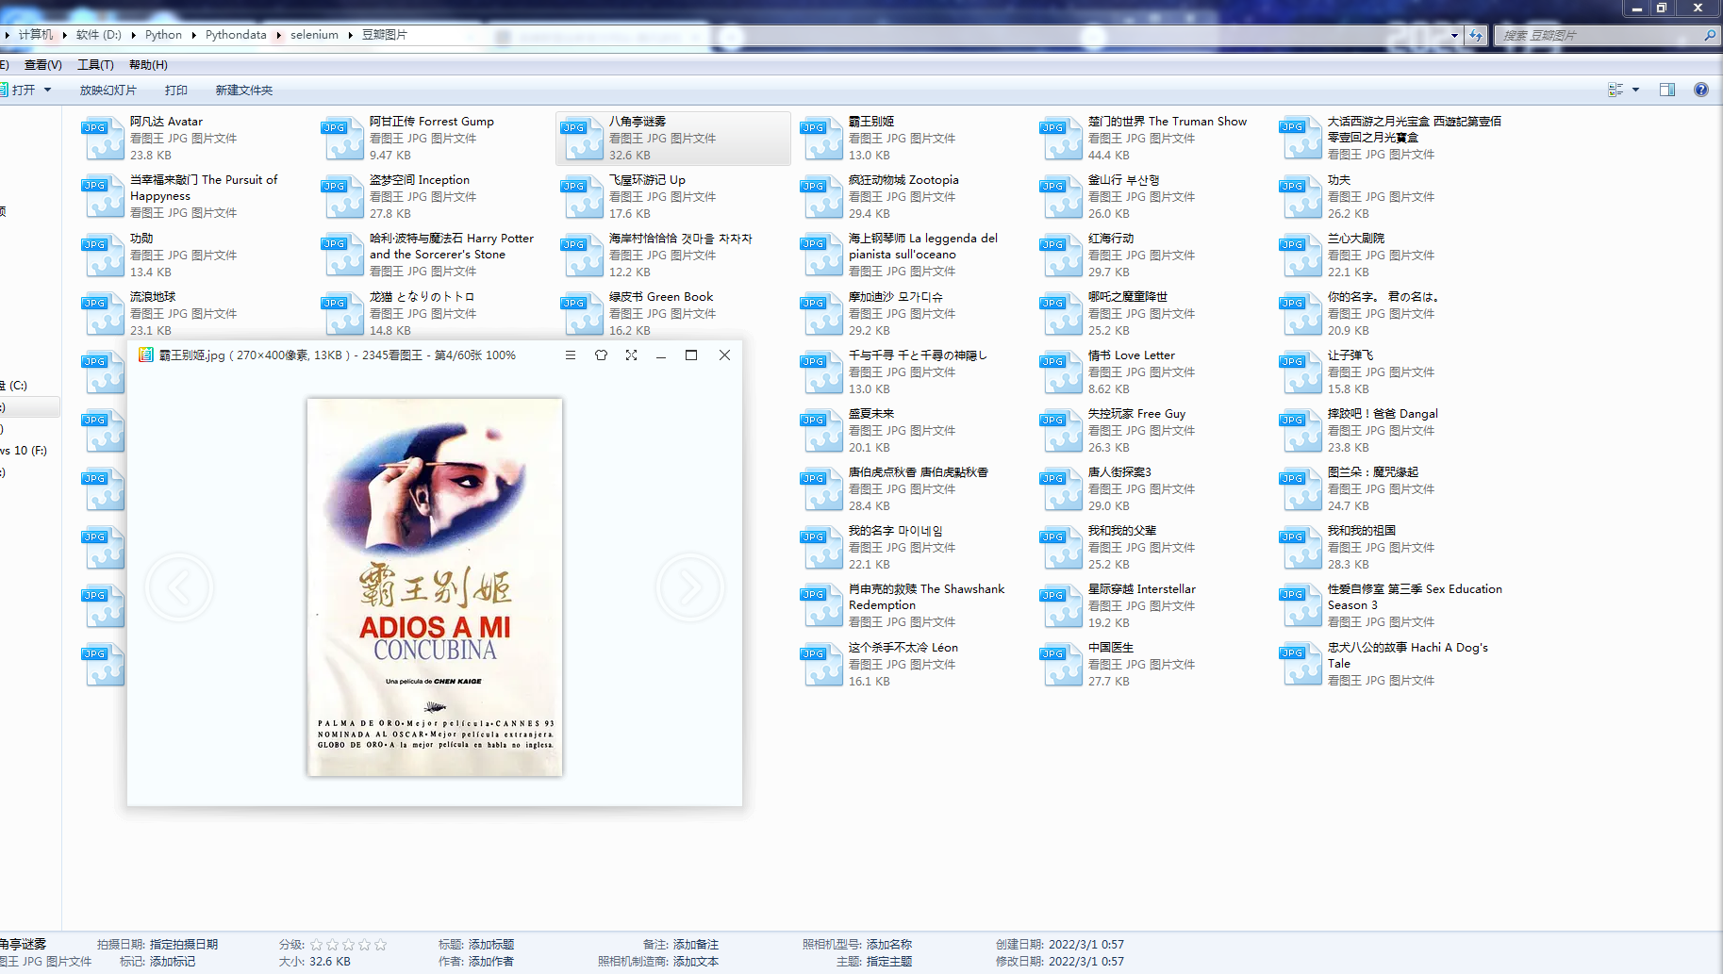Select the 楚门的世界 Truman Show JPG icon

tap(1061, 139)
